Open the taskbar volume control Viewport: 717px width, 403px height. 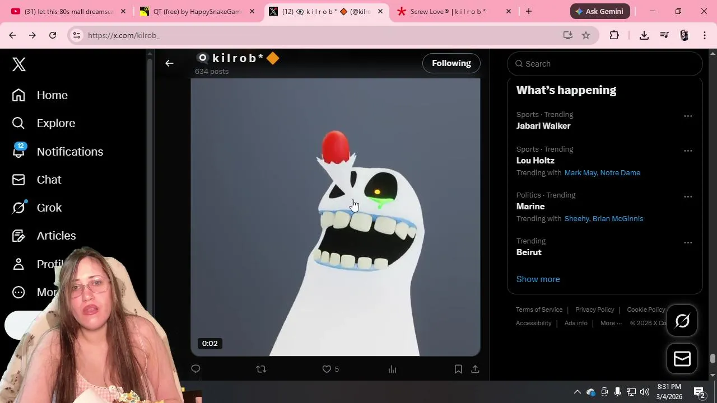tap(645, 392)
